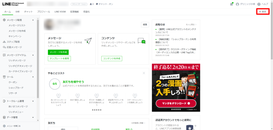This screenshot has height=130, width=273.
Task: Open リッチメッセージ in sidebar
Action: 17,60
